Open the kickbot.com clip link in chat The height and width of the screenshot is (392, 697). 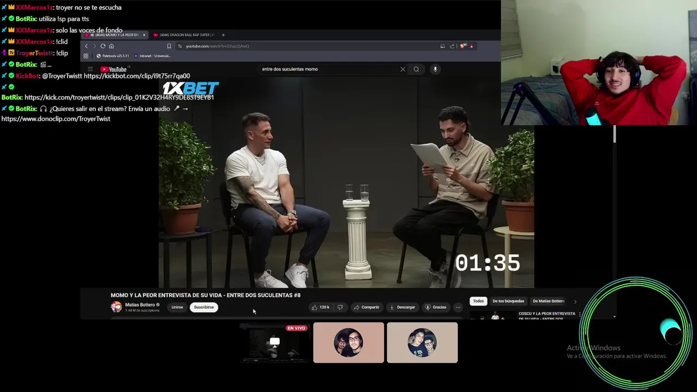point(137,76)
